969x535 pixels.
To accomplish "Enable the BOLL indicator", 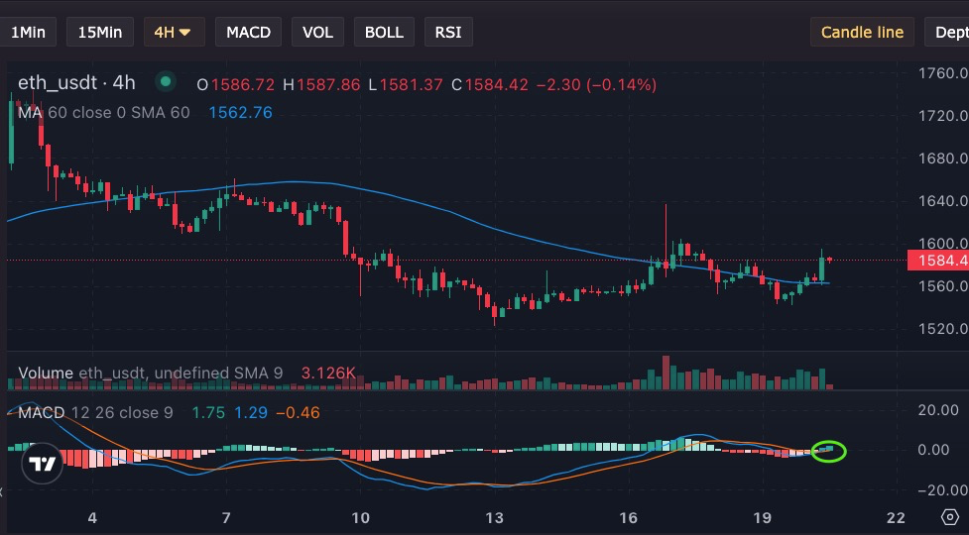I will click(384, 32).
